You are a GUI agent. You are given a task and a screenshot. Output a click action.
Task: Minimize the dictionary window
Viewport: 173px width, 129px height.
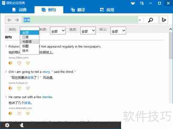(x=151, y=3)
